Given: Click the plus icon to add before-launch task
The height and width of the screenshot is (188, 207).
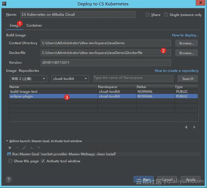Looking at the screenshot, I should pyautogui.click(x=10, y=148).
